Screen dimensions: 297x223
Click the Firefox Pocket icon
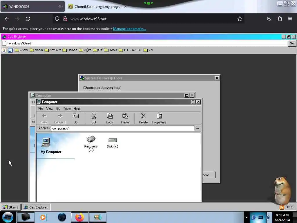pos(269,19)
